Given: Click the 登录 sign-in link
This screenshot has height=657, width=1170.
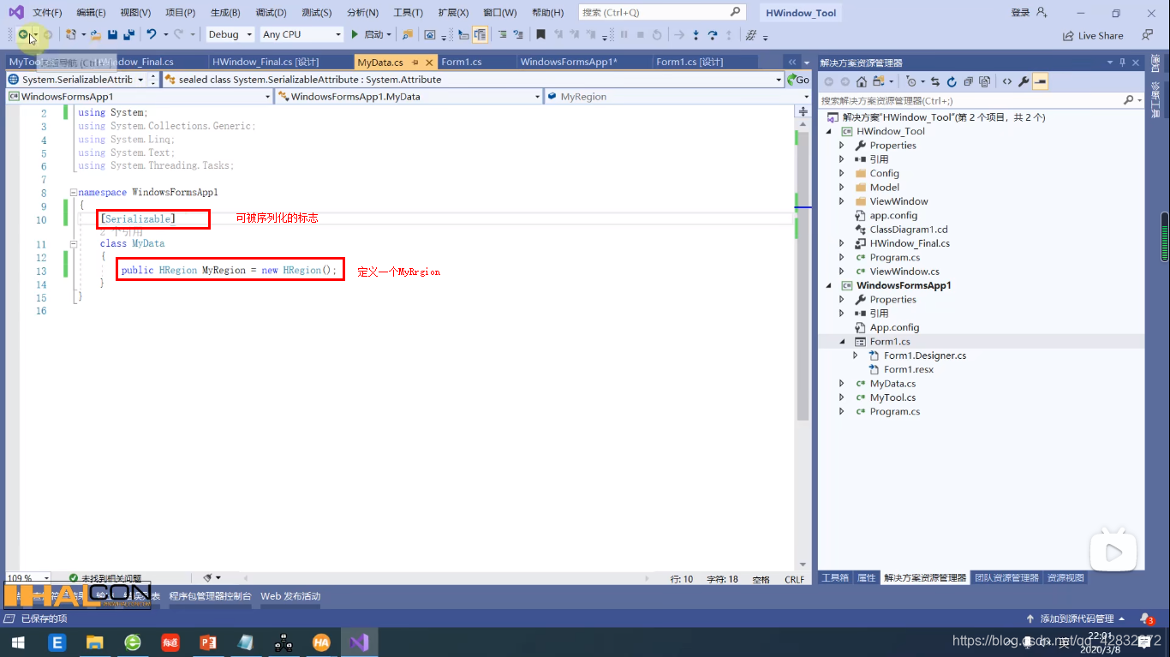Looking at the screenshot, I should (1021, 13).
